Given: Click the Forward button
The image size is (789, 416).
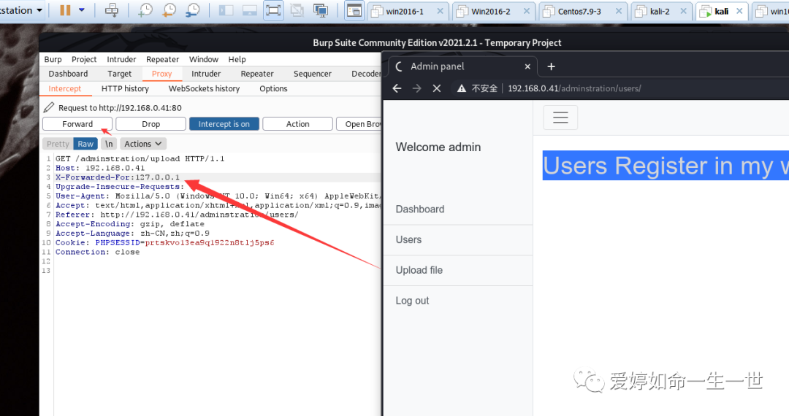Looking at the screenshot, I should click(77, 123).
